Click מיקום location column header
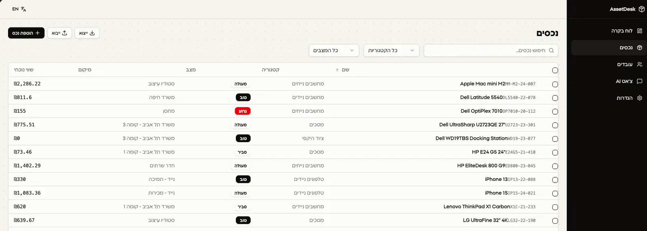The image size is (647, 231). click(x=85, y=70)
